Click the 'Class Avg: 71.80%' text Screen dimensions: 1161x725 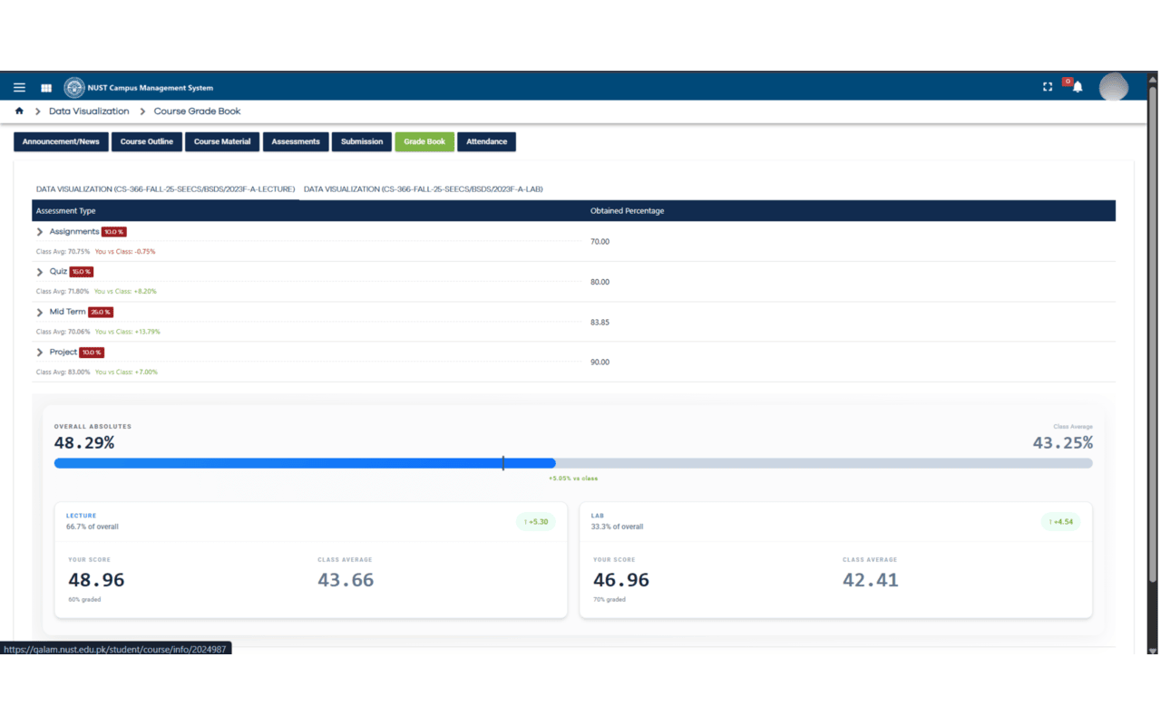pos(63,291)
